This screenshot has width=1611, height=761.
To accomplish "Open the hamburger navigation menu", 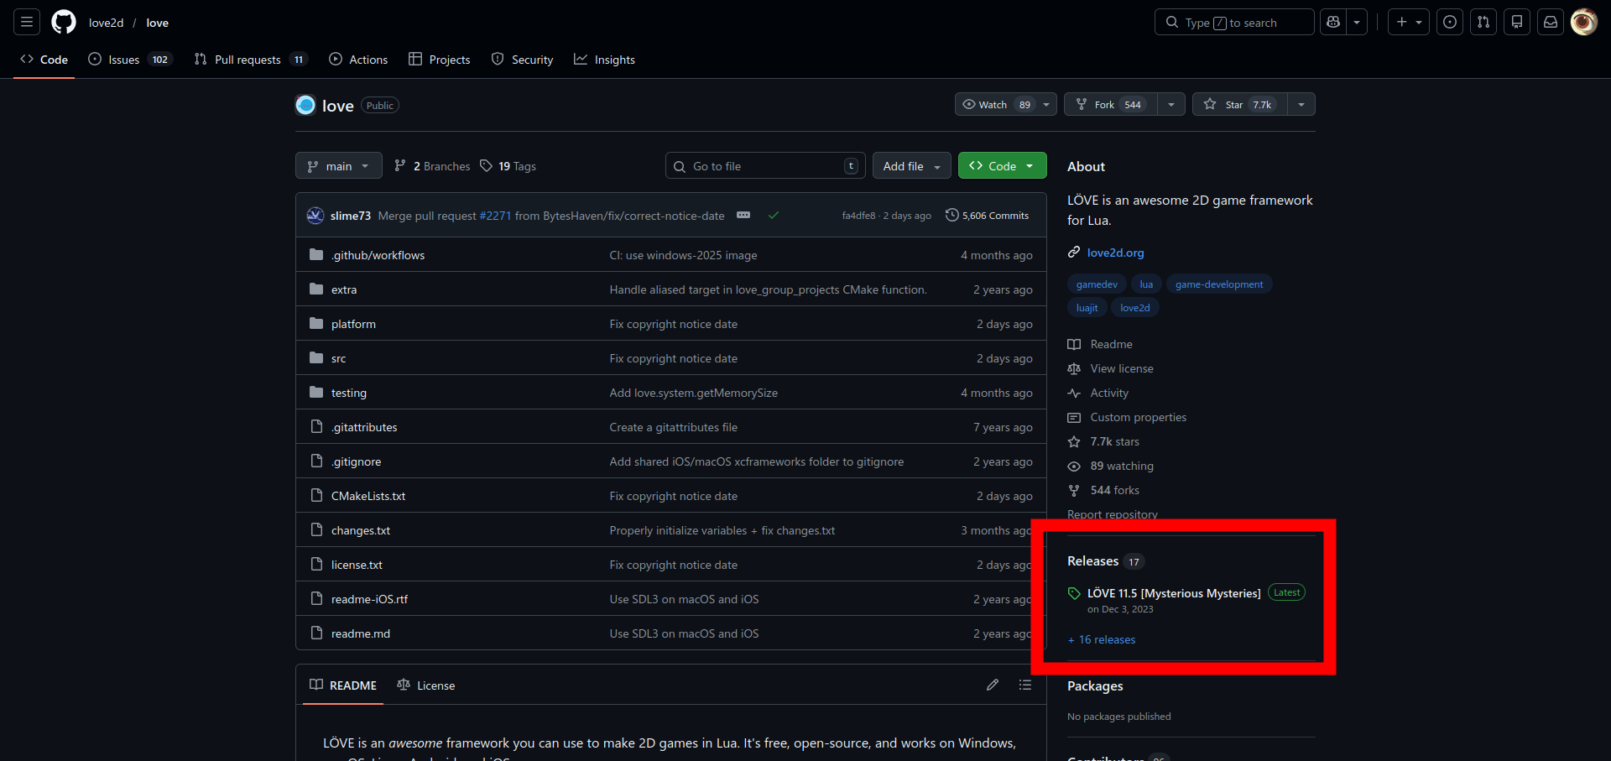I will point(27,23).
